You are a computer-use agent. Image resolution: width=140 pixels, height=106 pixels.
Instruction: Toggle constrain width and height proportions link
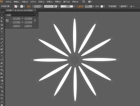35,20
